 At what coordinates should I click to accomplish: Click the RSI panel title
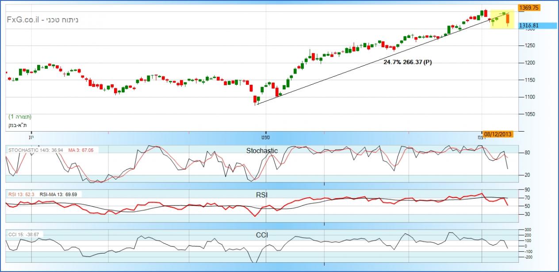coord(262,195)
